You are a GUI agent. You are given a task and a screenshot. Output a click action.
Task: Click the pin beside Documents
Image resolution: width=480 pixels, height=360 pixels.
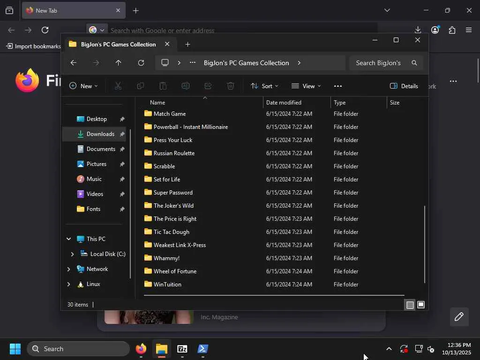(122, 149)
